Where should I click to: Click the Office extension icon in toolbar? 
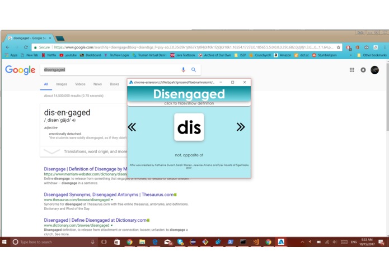pyautogui.click(x=358, y=47)
